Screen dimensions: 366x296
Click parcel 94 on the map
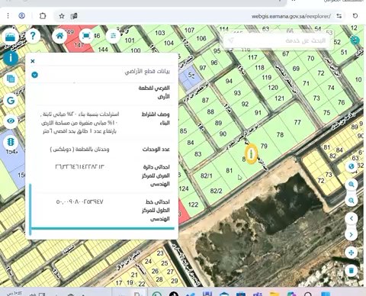pyautogui.click(x=229, y=81)
